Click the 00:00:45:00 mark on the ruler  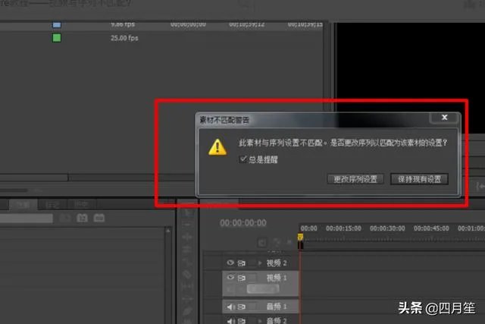click(x=431, y=228)
